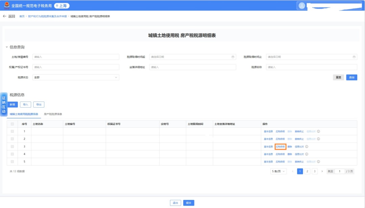Click the 土地/房屋编号 input field

pos(76,57)
